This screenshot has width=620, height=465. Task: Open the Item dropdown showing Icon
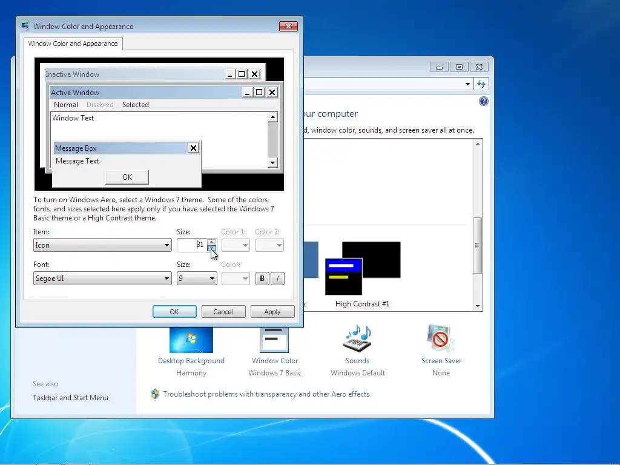pyautogui.click(x=102, y=245)
